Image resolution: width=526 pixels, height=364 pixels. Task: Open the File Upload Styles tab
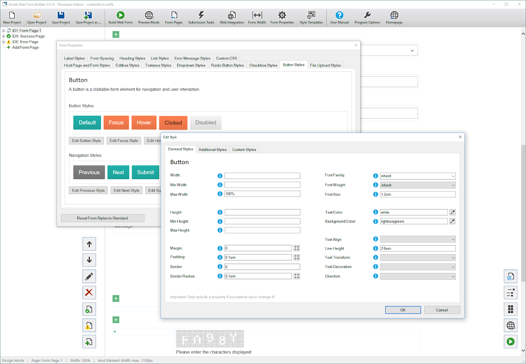point(325,65)
